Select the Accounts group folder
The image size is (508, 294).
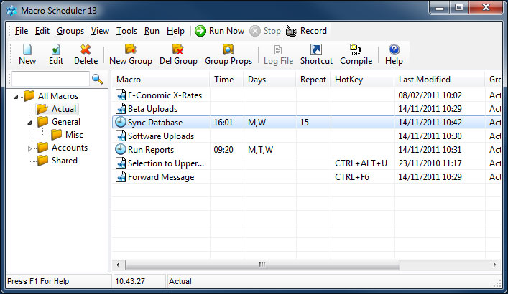[x=63, y=148]
